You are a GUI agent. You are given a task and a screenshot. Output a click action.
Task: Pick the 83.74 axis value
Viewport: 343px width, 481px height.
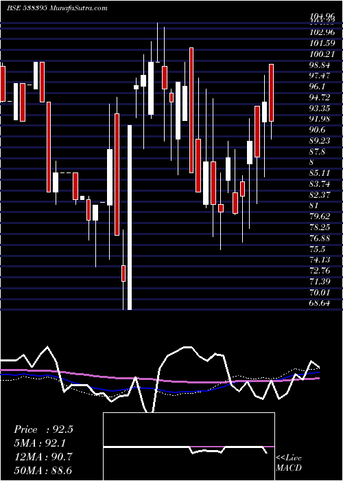tap(320, 184)
